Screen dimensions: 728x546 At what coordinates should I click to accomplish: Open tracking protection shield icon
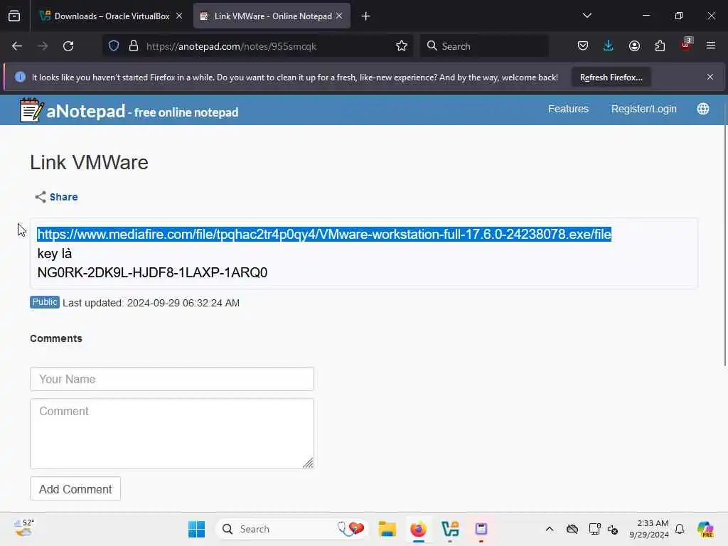pos(114,46)
